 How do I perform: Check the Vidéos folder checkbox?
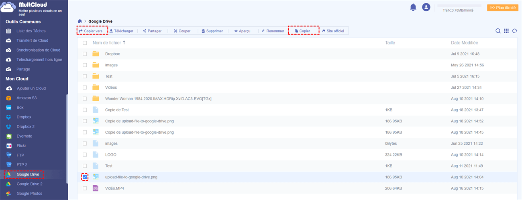pos(85,87)
